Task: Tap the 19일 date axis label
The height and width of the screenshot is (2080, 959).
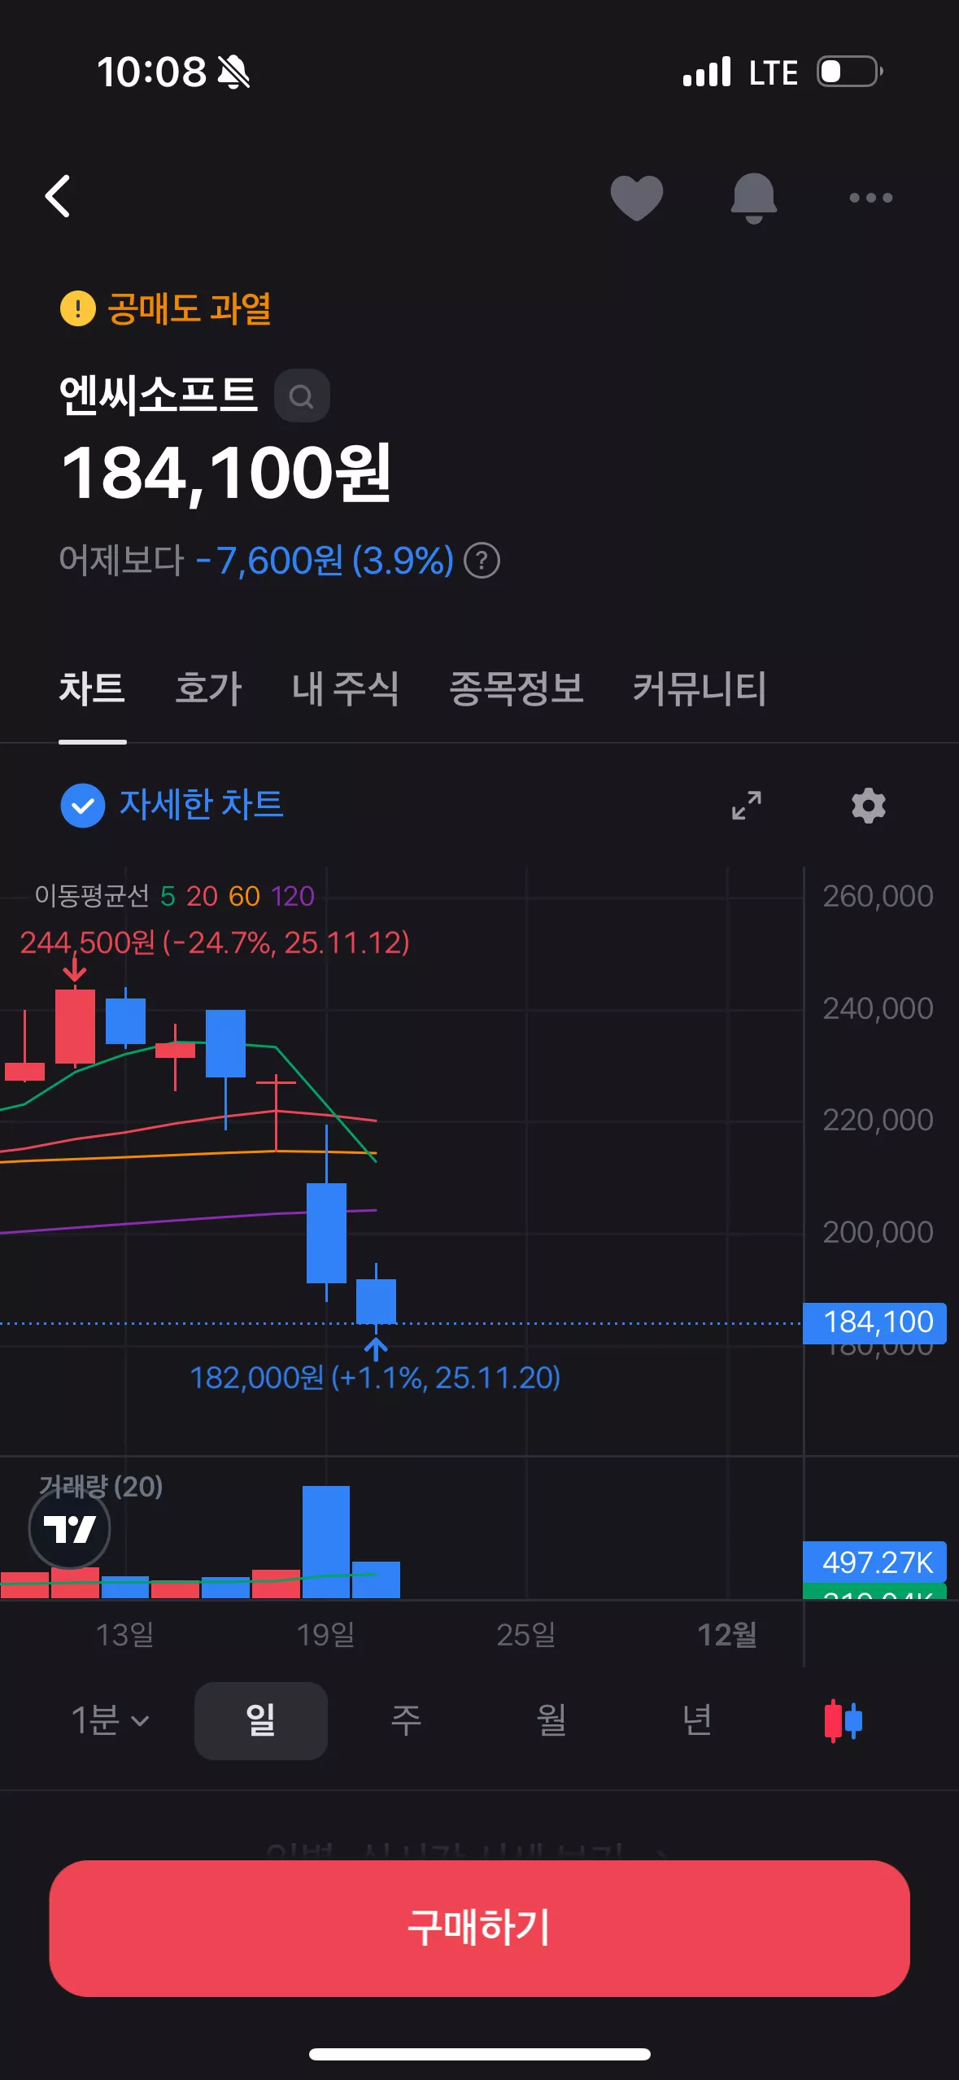Action: tap(325, 1634)
